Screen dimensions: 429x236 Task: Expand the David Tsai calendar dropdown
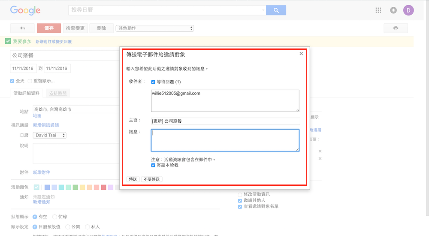pos(49,135)
